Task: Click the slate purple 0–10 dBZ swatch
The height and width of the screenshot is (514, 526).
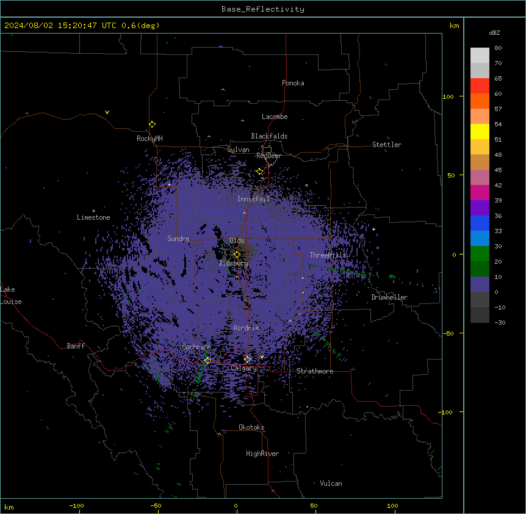Action: point(480,284)
